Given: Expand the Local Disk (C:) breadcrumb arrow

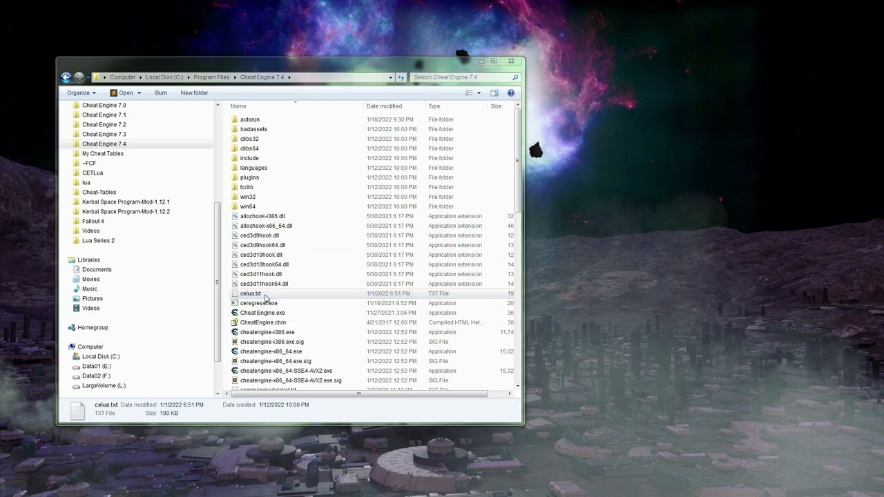Looking at the screenshot, I should point(189,77).
